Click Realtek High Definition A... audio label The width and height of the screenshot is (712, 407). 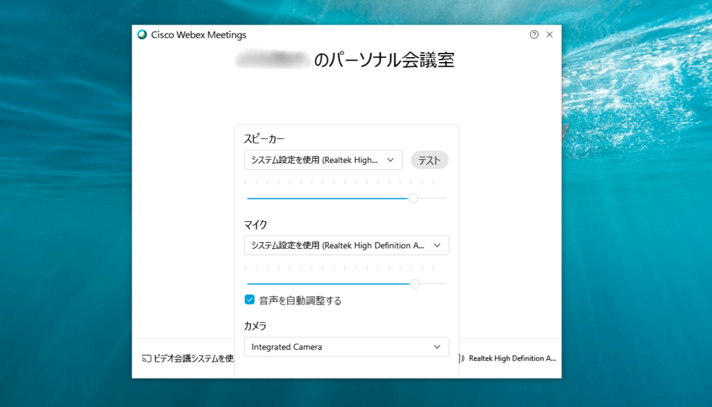pyautogui.click(x=512, y=358)
